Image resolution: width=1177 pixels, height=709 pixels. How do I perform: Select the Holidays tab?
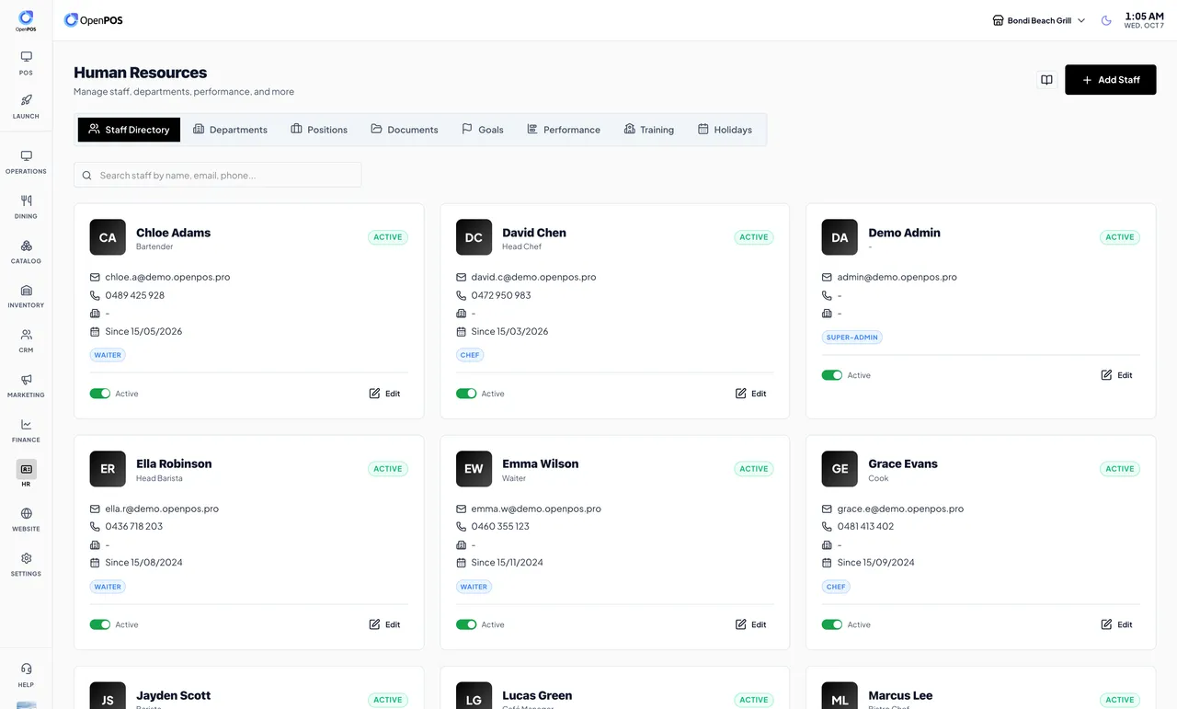[x=725, y=130]
